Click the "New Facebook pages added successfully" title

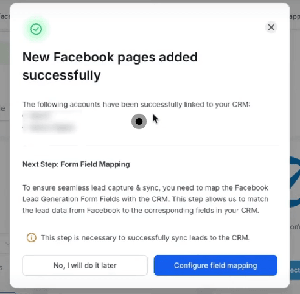click(110, 66)
